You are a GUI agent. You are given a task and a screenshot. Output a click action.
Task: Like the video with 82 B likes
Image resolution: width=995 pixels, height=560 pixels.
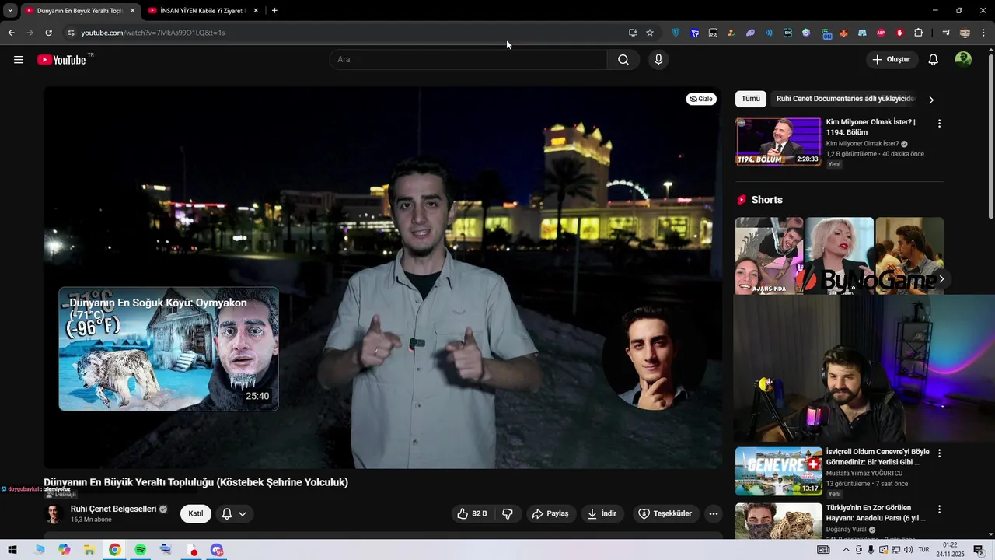pos(472,513)
